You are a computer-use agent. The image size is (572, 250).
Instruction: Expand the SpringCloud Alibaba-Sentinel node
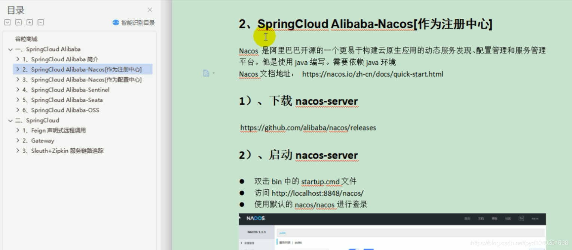[18, 90]
